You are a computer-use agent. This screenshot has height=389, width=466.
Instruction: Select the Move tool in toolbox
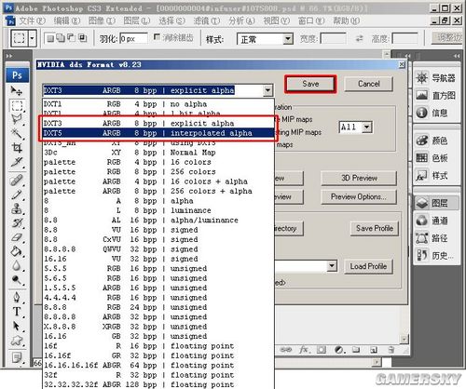tap(17, 90)
